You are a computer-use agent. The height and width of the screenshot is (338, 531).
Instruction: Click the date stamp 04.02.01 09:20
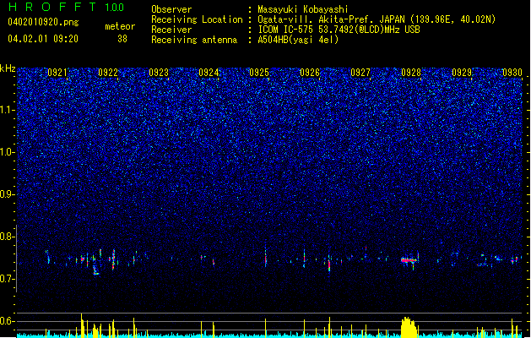(43, 39)
